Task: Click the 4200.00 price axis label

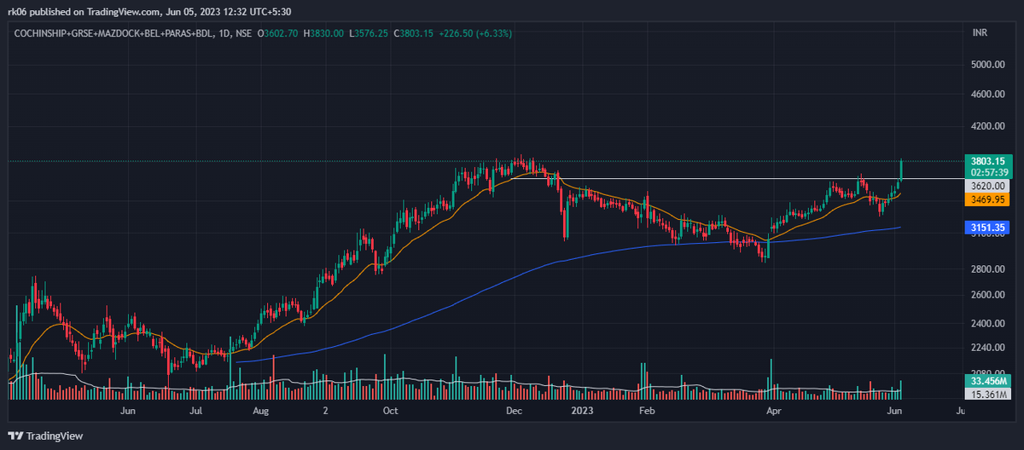Action: point(986,126)
